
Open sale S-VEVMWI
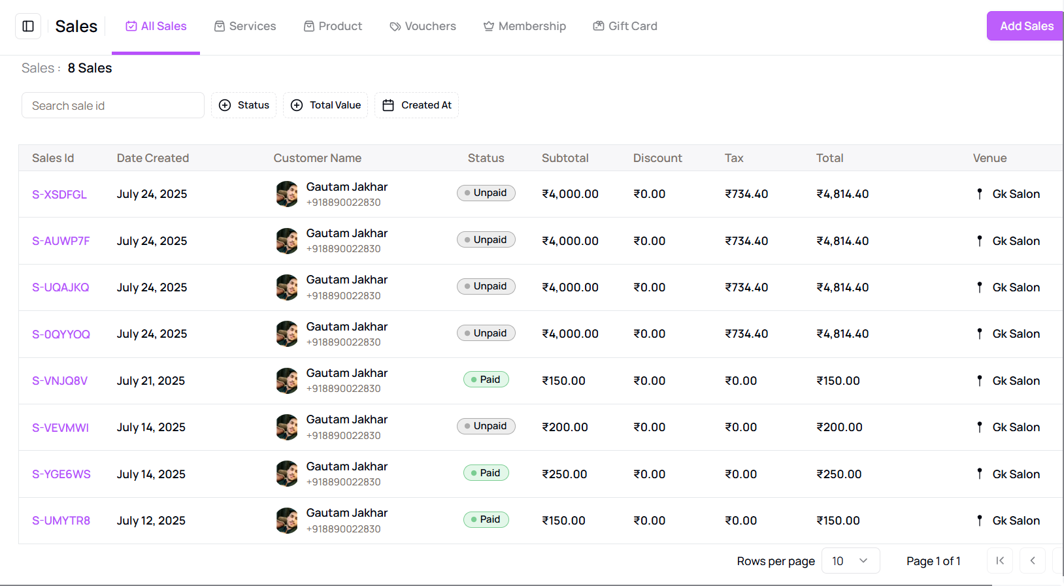click(x=61, y=428)
